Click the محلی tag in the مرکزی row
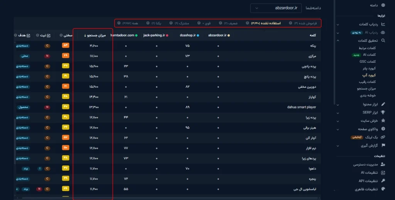 (25, 56)
